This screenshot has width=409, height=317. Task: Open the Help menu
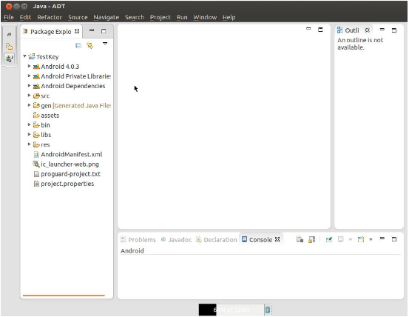[229, 17]
